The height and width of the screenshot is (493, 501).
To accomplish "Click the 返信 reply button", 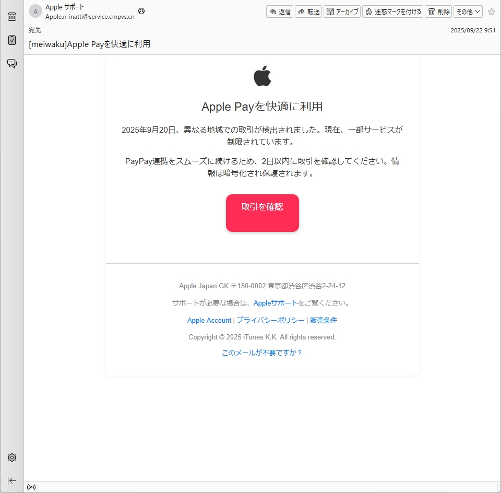I will [280, 11].
